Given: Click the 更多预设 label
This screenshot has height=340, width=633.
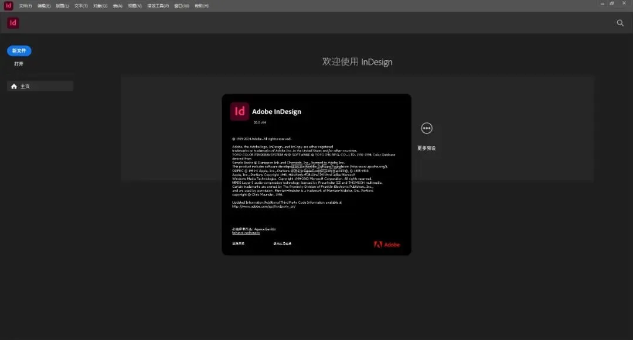Looking at the screenshot, I should 426,148.
